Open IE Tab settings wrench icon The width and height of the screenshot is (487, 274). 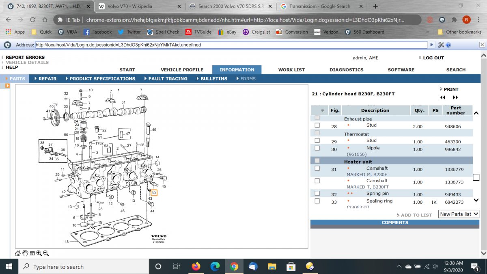click(441, 45)
